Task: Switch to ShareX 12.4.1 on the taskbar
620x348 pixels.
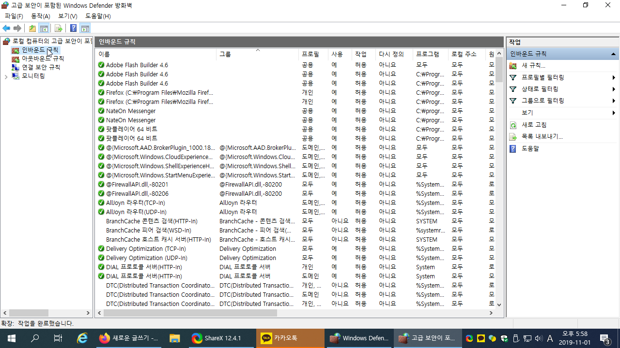Action: [220, 338]
